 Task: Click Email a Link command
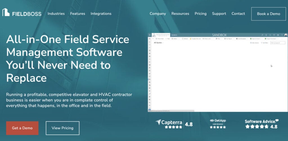coord(206,39)
